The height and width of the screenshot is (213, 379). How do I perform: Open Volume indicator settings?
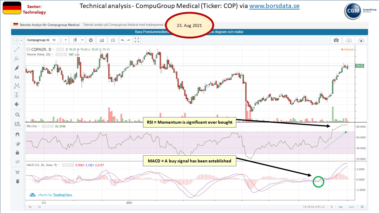click(61, 54)
